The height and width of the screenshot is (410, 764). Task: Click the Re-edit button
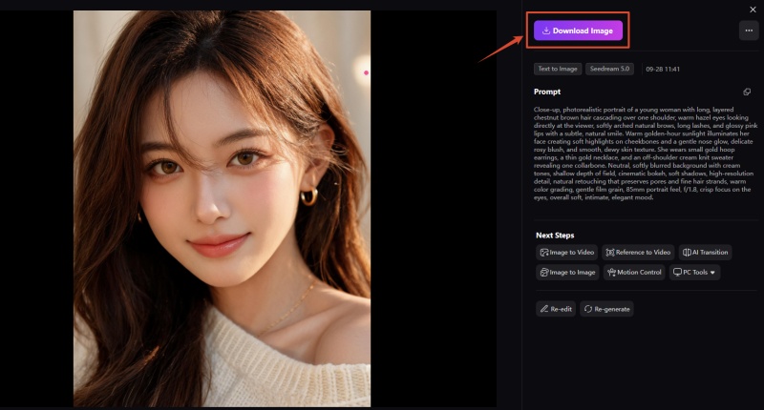coord(556,309)
